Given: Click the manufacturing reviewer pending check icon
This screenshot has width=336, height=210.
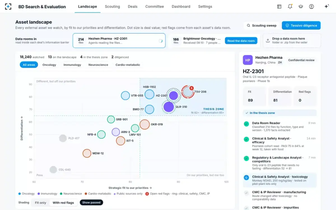Looking at the screenshot, I should (x=246, y=193).
